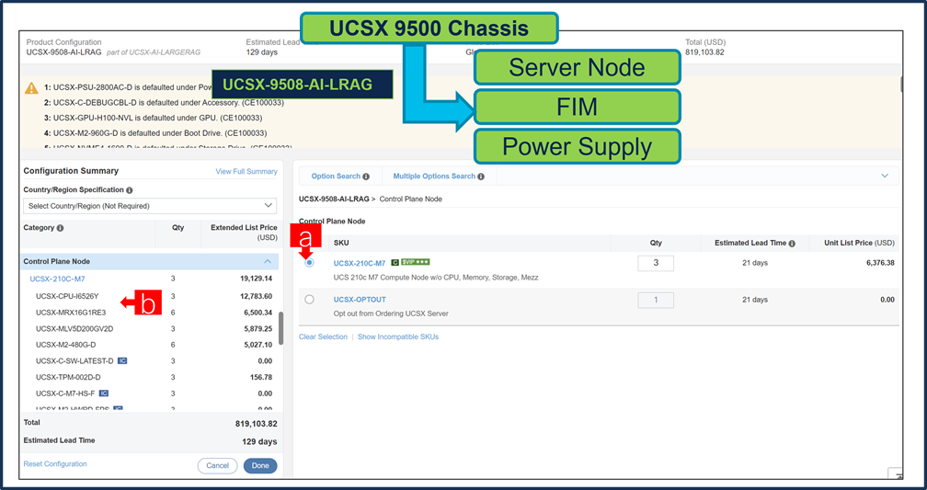Click the SKU column header
The image size is (927, 490).
[341, 243]
